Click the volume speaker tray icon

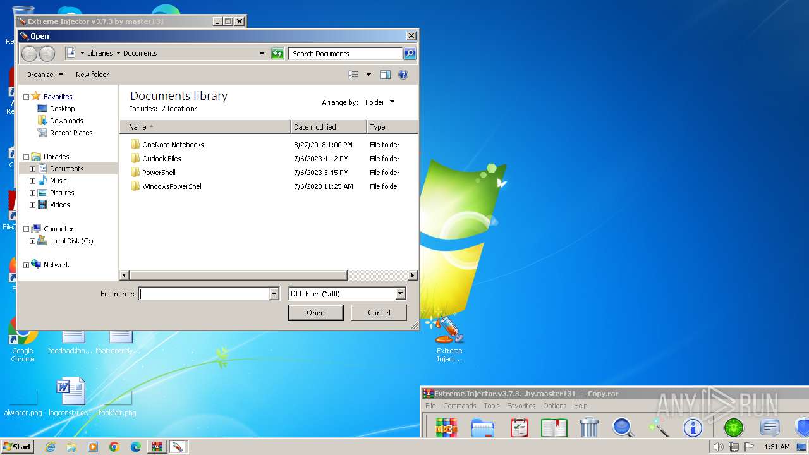(x=719, y=447)
